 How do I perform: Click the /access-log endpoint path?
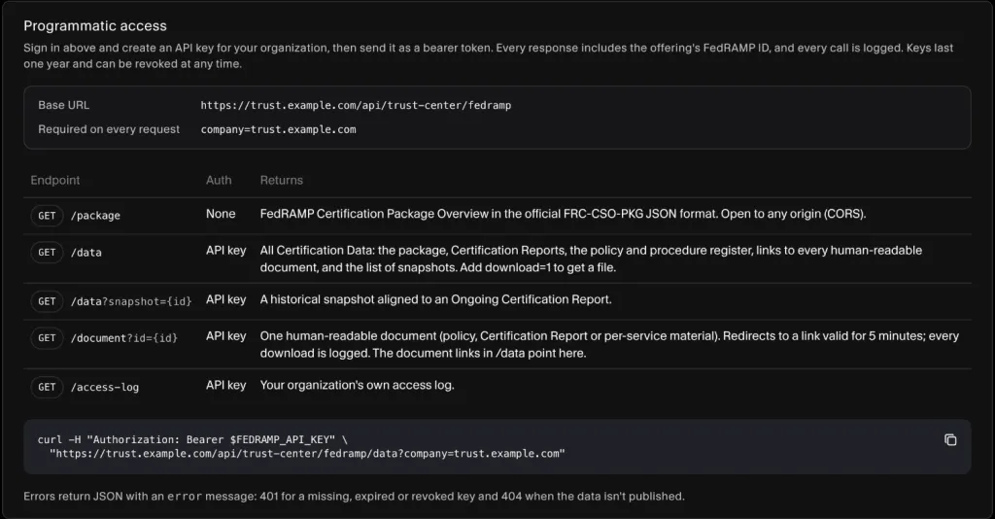[105, 387]
